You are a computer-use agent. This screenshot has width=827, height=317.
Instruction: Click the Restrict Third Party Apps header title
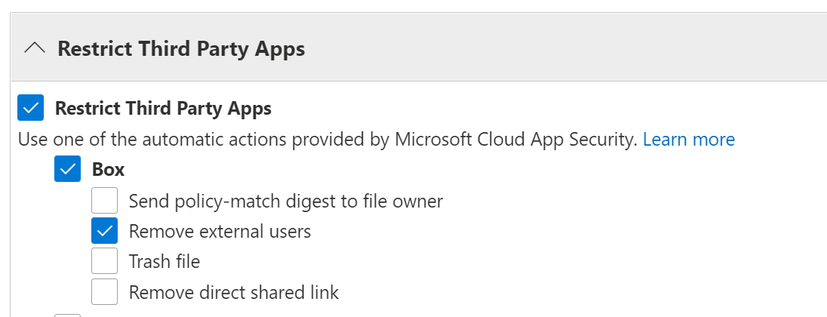click(181, 49)
